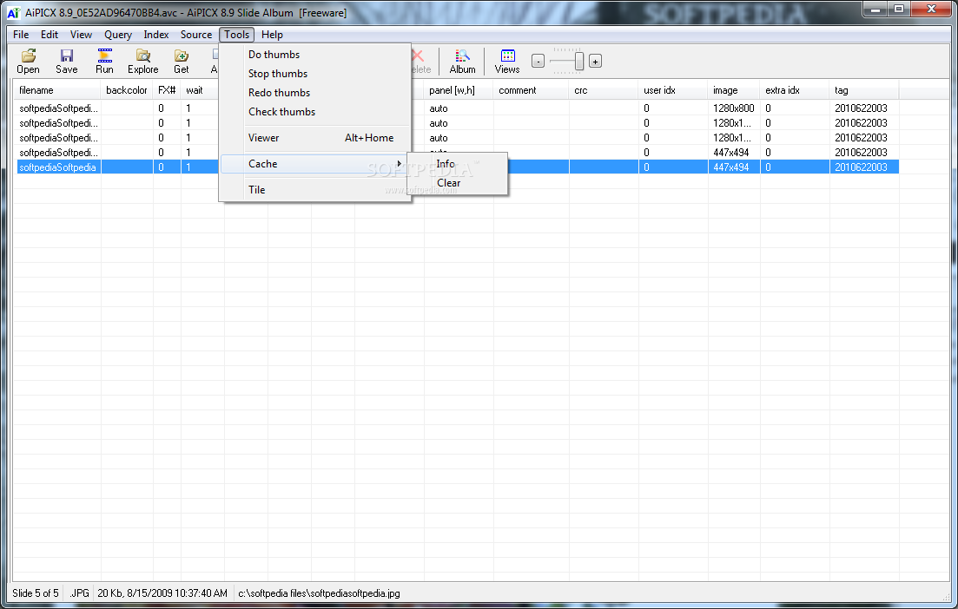Open the Edit menu
This screenshot has width=958, height=609.
pyautogui.click(x=50, y=35)
